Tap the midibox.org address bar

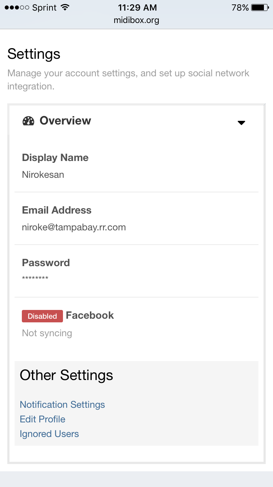(x=136, y=20)
